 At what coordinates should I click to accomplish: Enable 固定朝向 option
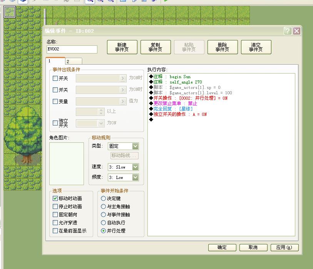pos(55,214)
